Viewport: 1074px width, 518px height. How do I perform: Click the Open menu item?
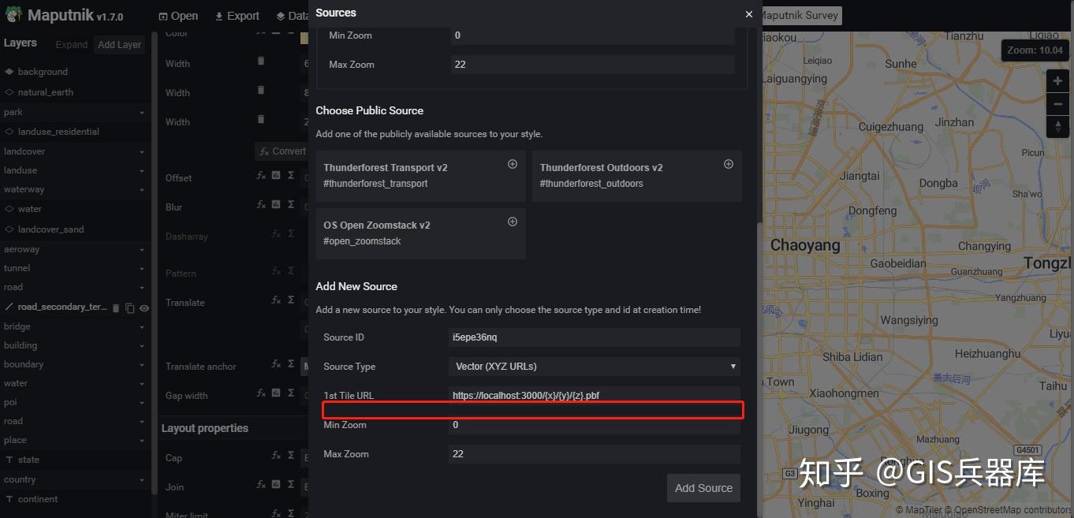click(x=178, y=16)
